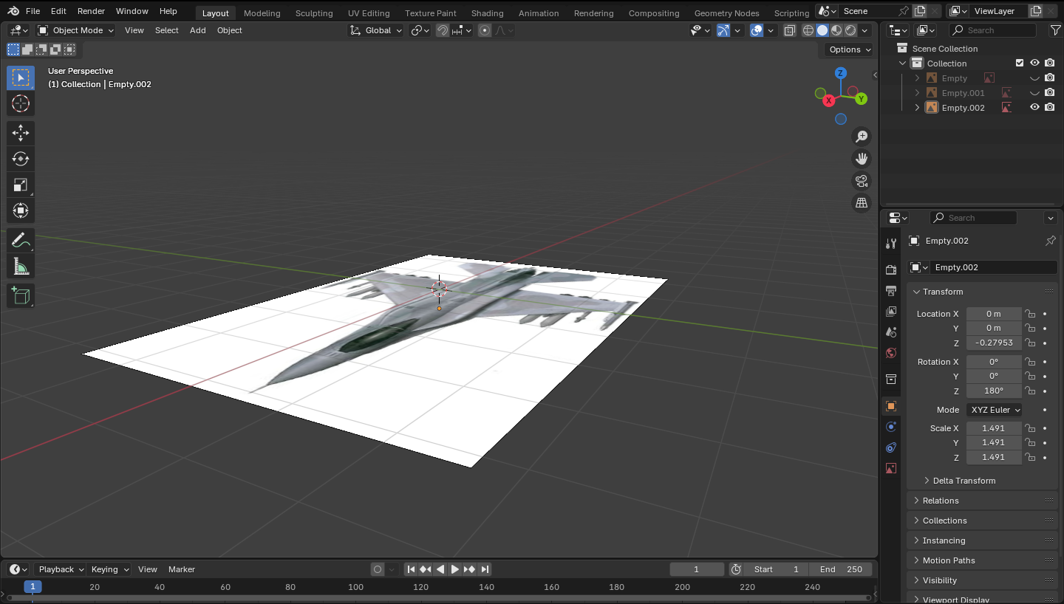
Task: Select the Add Cube tool
Action: point(21,295)
